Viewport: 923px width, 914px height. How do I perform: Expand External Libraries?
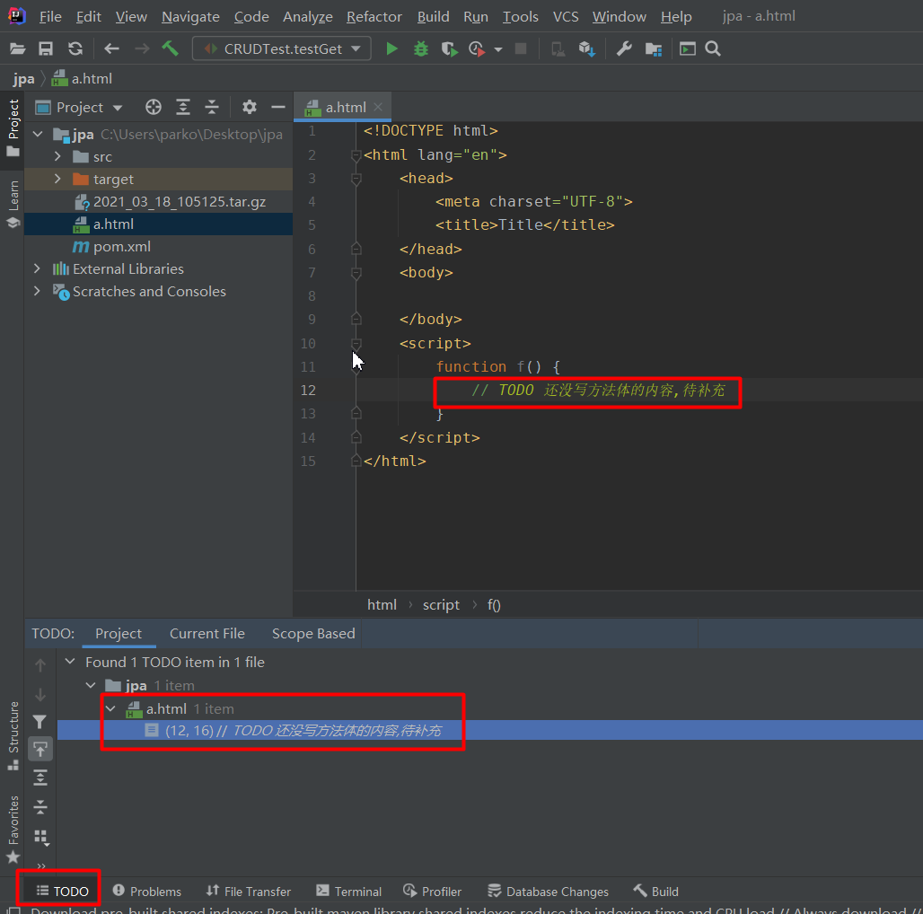[x=37, y=269]
